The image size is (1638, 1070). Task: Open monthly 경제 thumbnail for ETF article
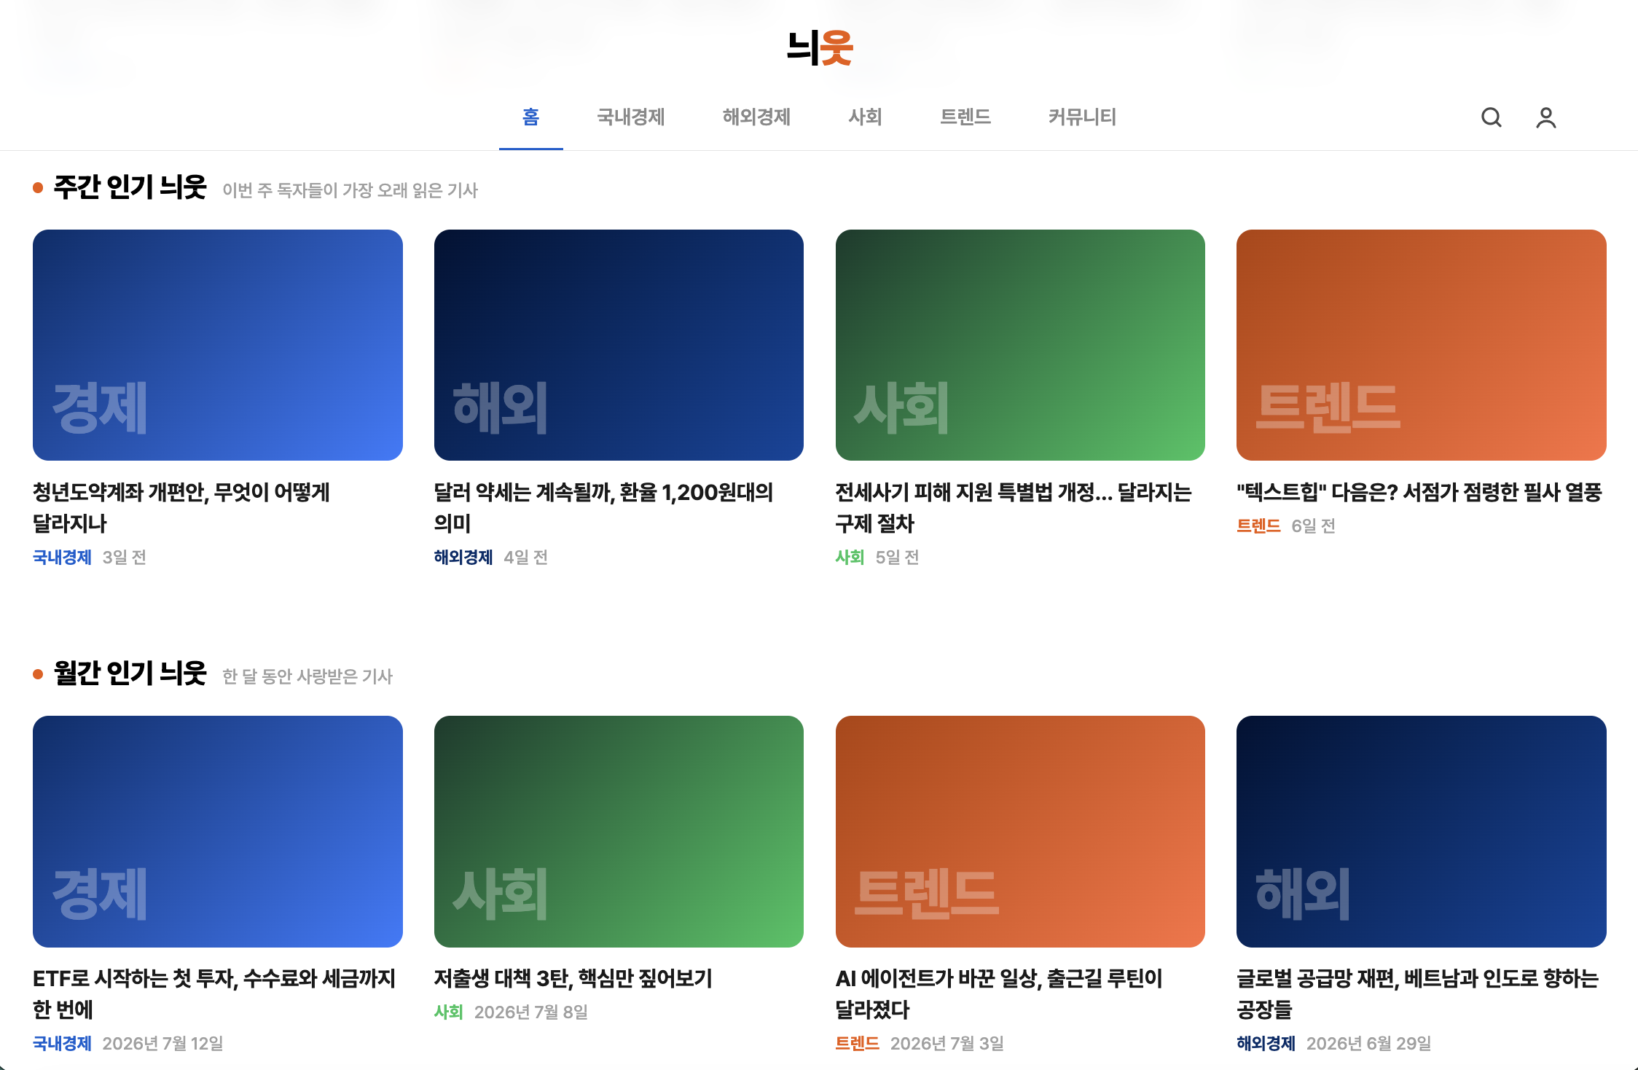click(218, 832)
